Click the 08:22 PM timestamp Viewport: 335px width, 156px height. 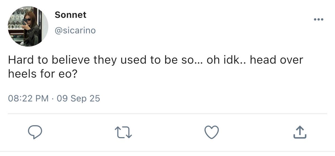[x=28, y=98]
